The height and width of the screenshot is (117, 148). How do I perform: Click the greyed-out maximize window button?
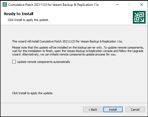tap(129, 5)
